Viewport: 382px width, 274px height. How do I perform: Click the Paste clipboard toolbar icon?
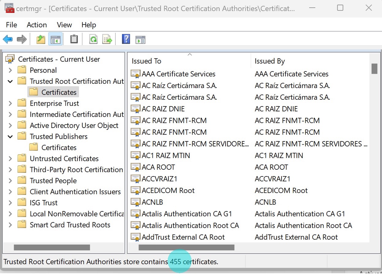tap(74, 39)
